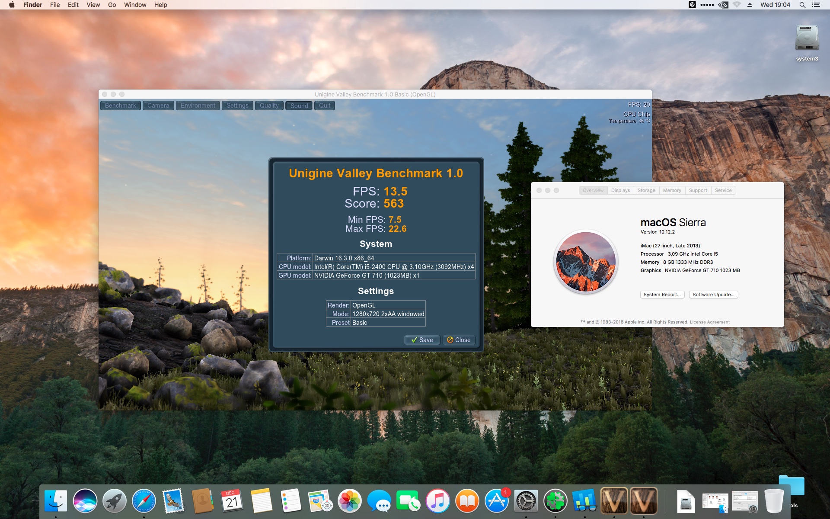Click the Software Update button
The width and height of the screenshot is (830, 519).
[713, 295]
